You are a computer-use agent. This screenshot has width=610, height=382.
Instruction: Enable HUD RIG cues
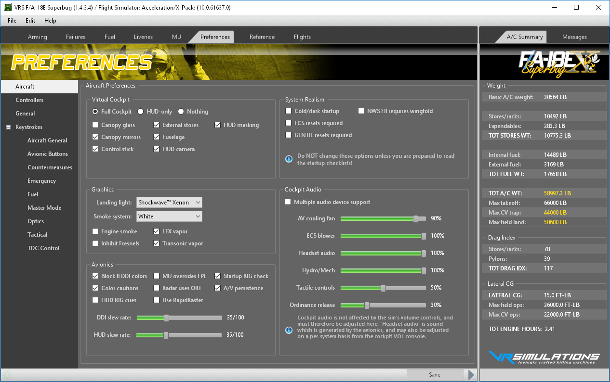(95, 300)
